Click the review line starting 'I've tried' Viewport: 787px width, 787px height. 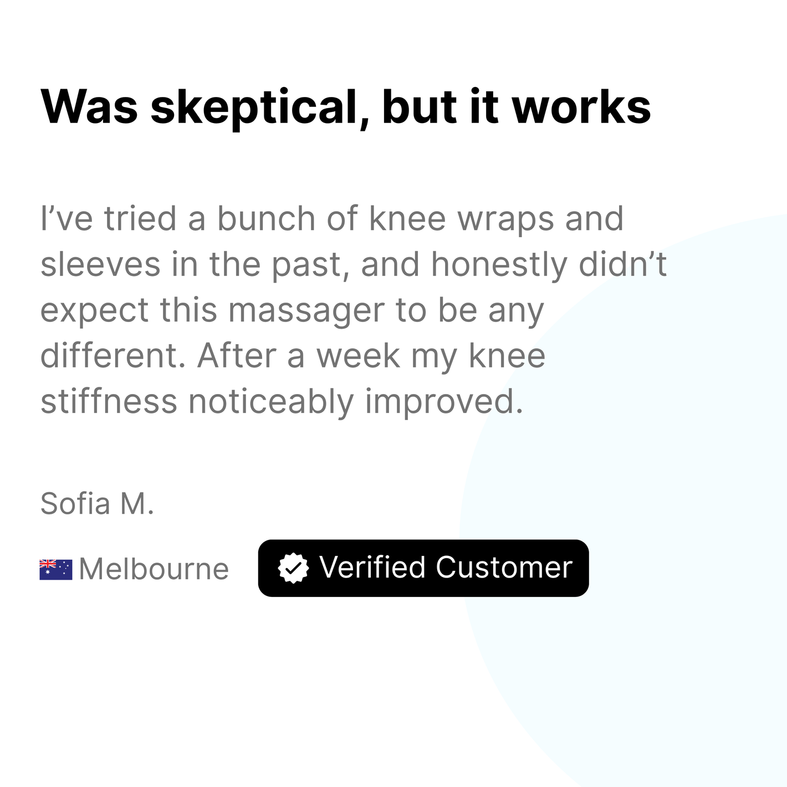(x=332, y=218)
